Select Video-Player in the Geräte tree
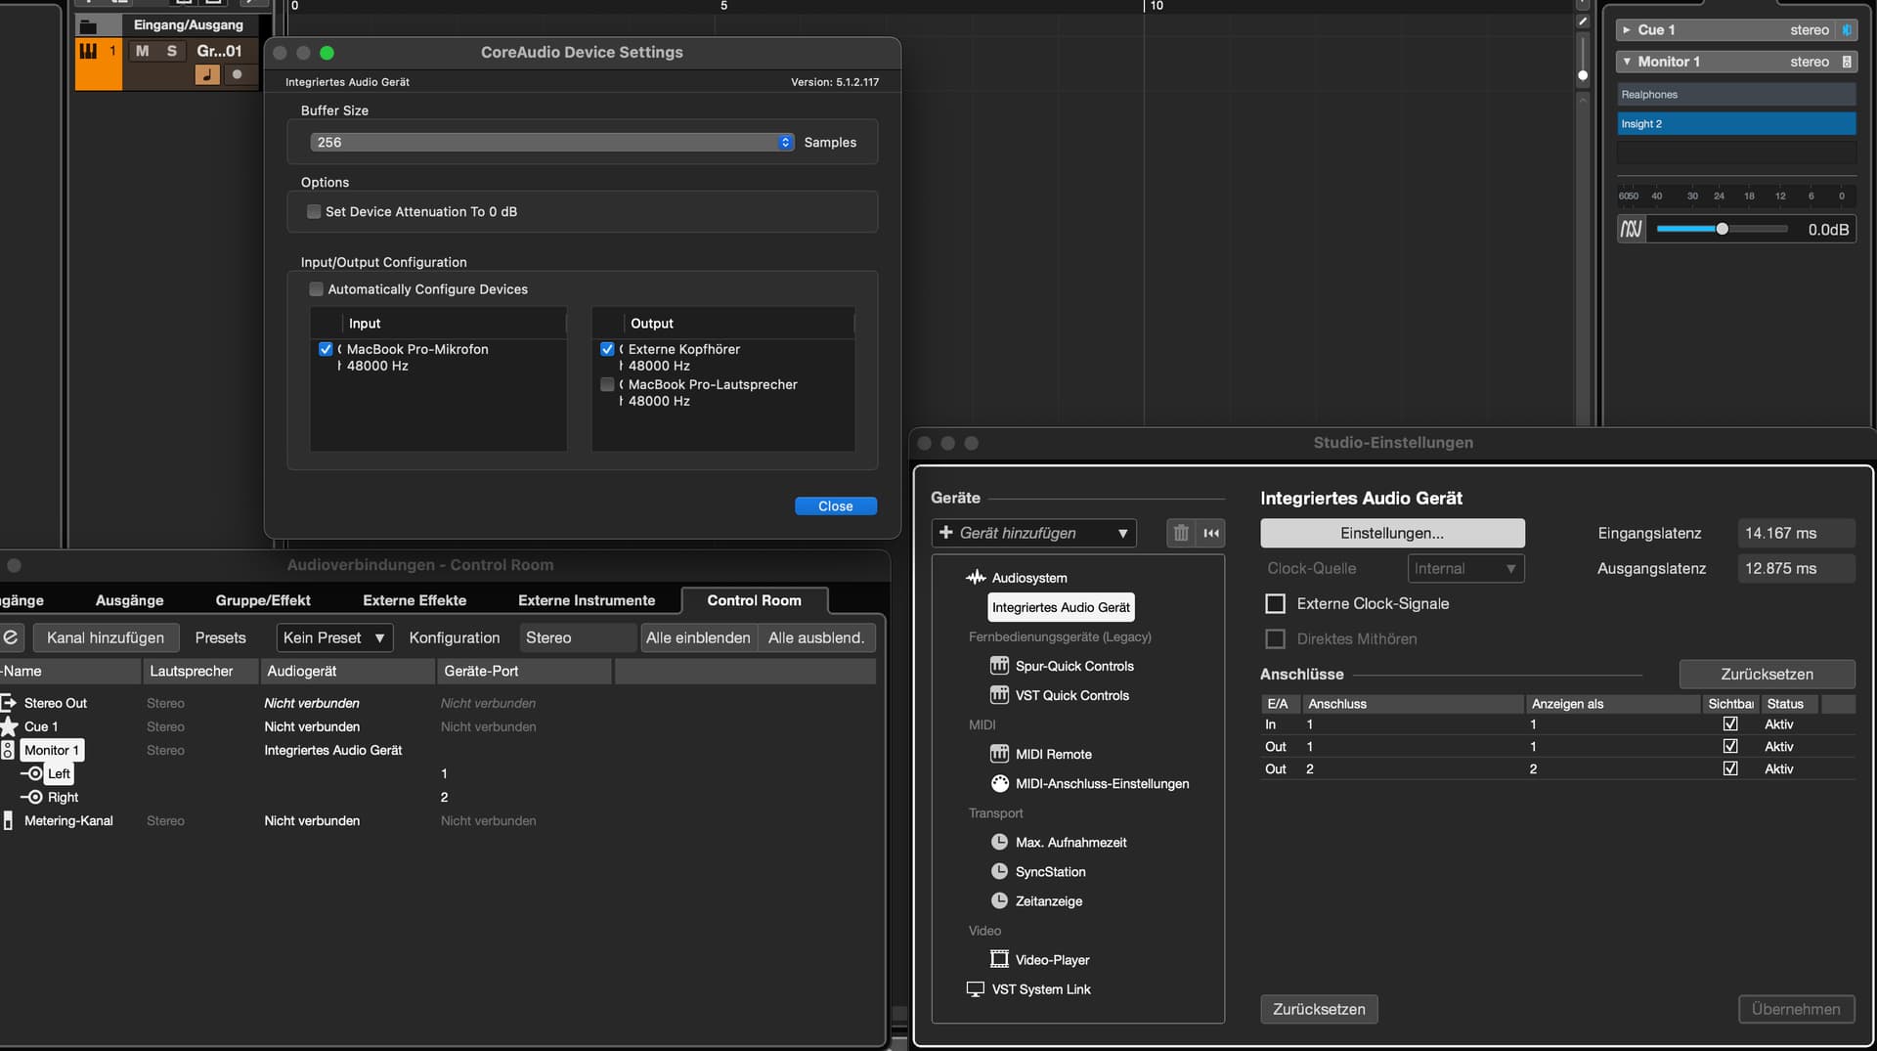The height and width of the screenshot is (1051, 1877). tap(1052, 960)
